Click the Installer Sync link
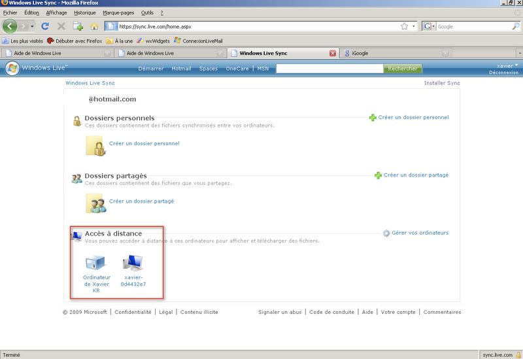The width and height of the screenshot is (523, 359). pyautogui.click(x=442, y=83)
